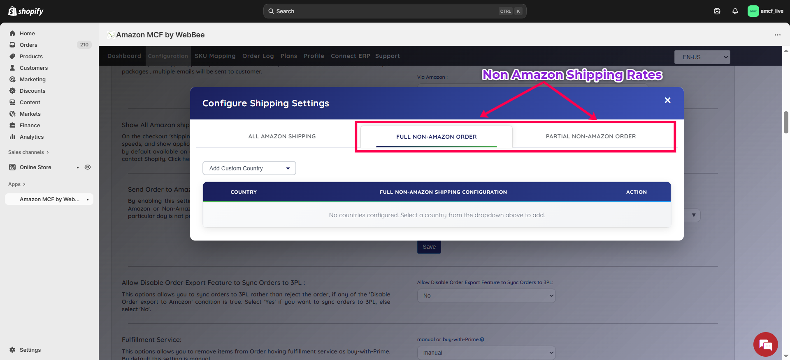Image resolution: width=790 pixels, height=360 pixels.
Task: Select the Full Non-Amazon Order tab
Action: click(436, 137)
